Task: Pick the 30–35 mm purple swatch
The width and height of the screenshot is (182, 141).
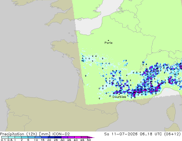Action: 64,137
